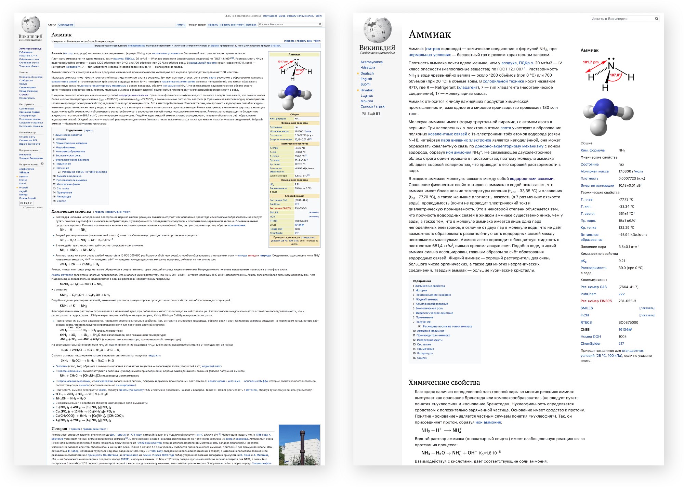684x487 pixels.
Task: Click external link icon next to 16134 on right
Action: (630, 330)
